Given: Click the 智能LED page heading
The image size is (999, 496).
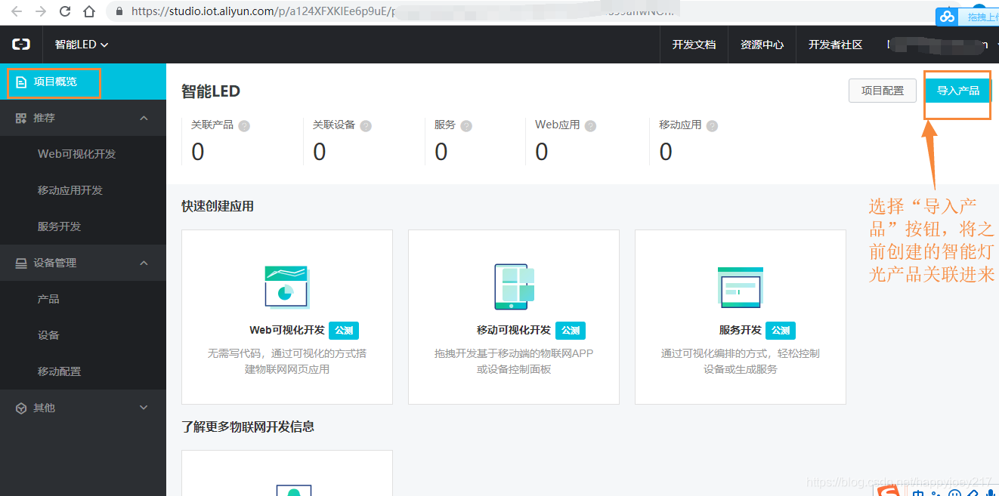Looking at the screenshot, I should click(211, 91).
